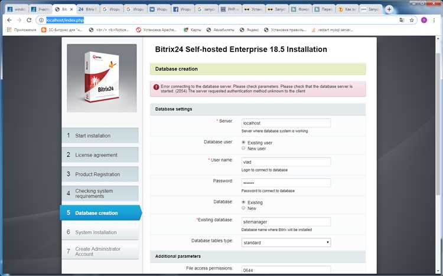Screen dimensions: 443x276
Task: Open the Авиабилеты bookmark
Action: click(220, 29)
